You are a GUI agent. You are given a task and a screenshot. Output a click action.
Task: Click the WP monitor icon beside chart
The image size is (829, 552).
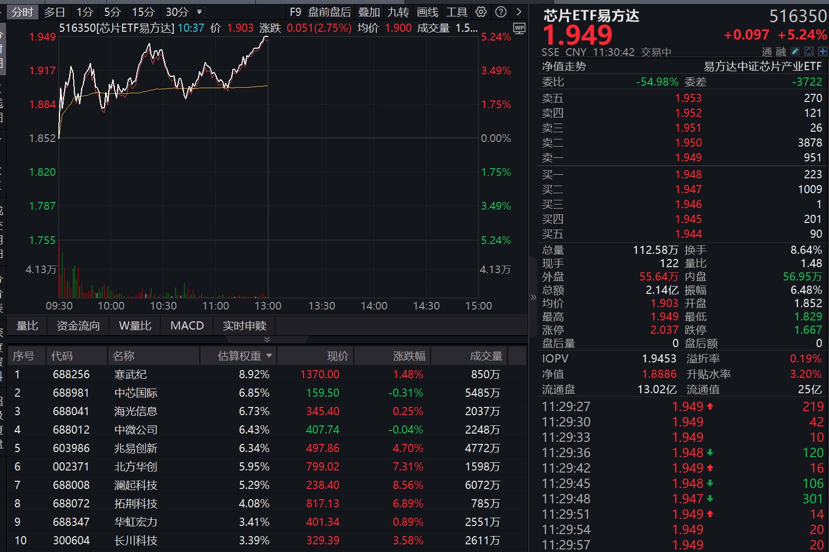pyautogui.click(x=519, y=29)
